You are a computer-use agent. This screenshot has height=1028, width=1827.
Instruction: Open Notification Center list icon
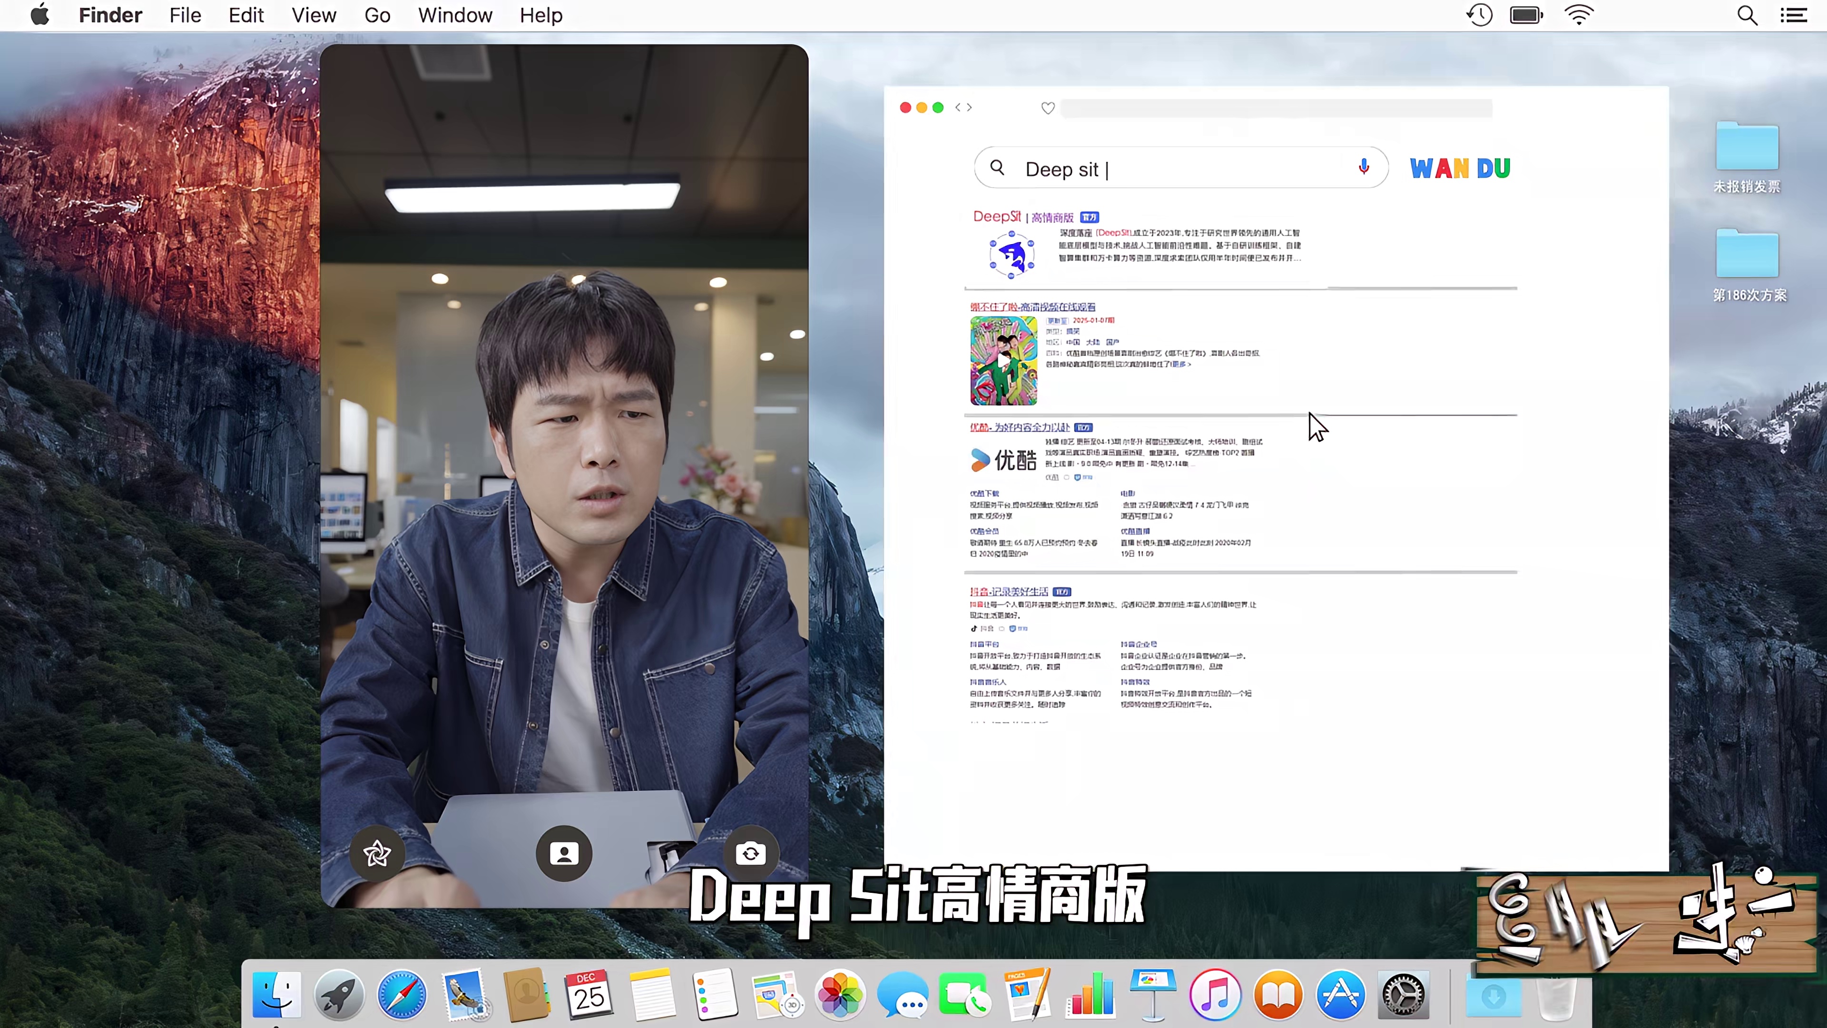coord(1794,16)
